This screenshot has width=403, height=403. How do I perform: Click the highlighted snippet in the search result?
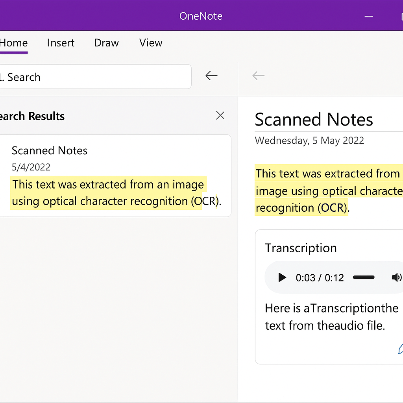(108, 192)
